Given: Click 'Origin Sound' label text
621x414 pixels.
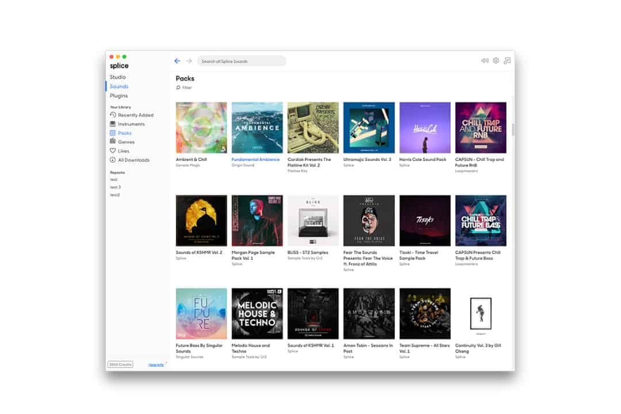Looking at the screenshot, I should coord(243,165).
